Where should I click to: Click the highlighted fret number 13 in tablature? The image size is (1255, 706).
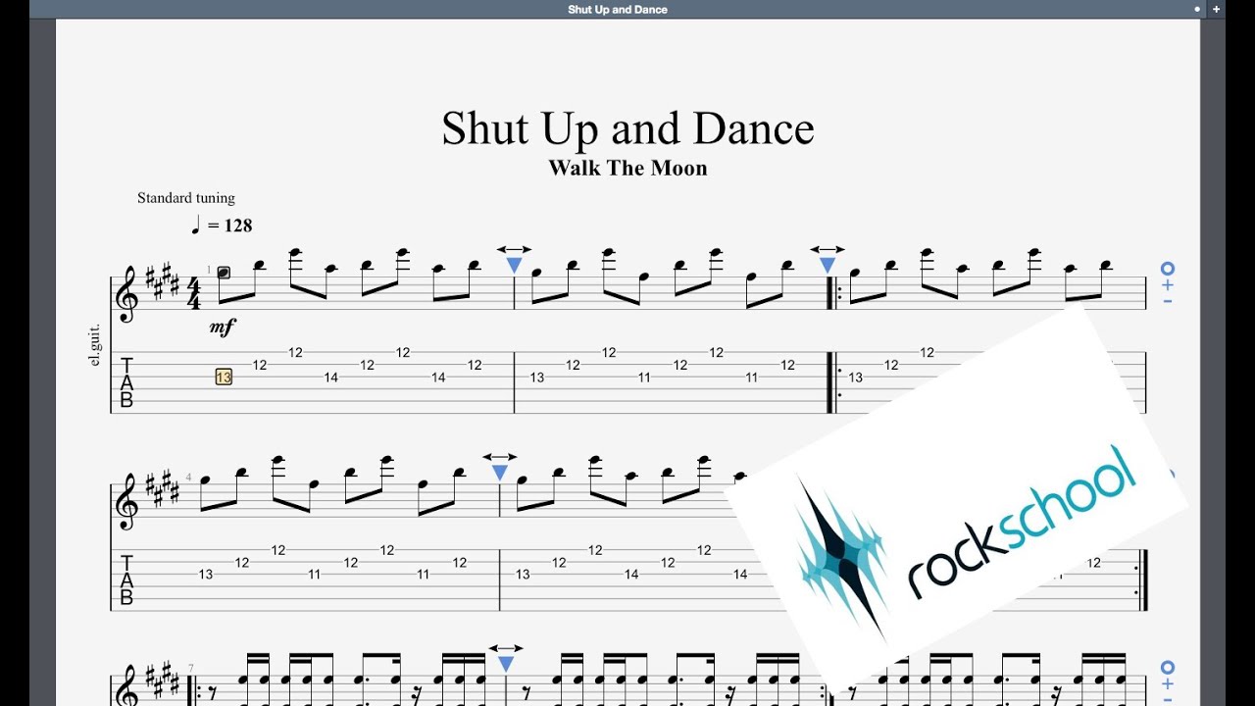(x=224, y=378)
